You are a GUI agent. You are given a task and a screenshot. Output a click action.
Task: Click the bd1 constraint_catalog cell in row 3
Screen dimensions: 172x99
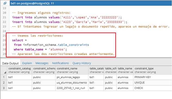tap(20, 88)
